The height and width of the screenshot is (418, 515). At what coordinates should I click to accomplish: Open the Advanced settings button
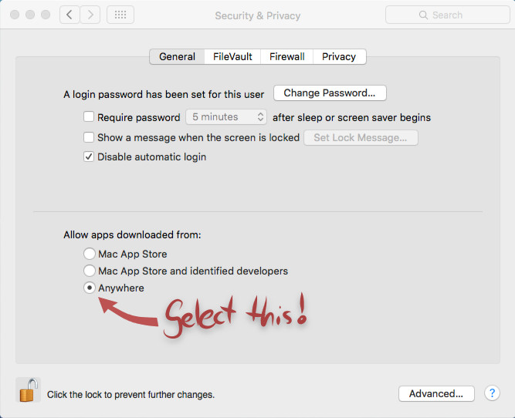coord(436,393)
